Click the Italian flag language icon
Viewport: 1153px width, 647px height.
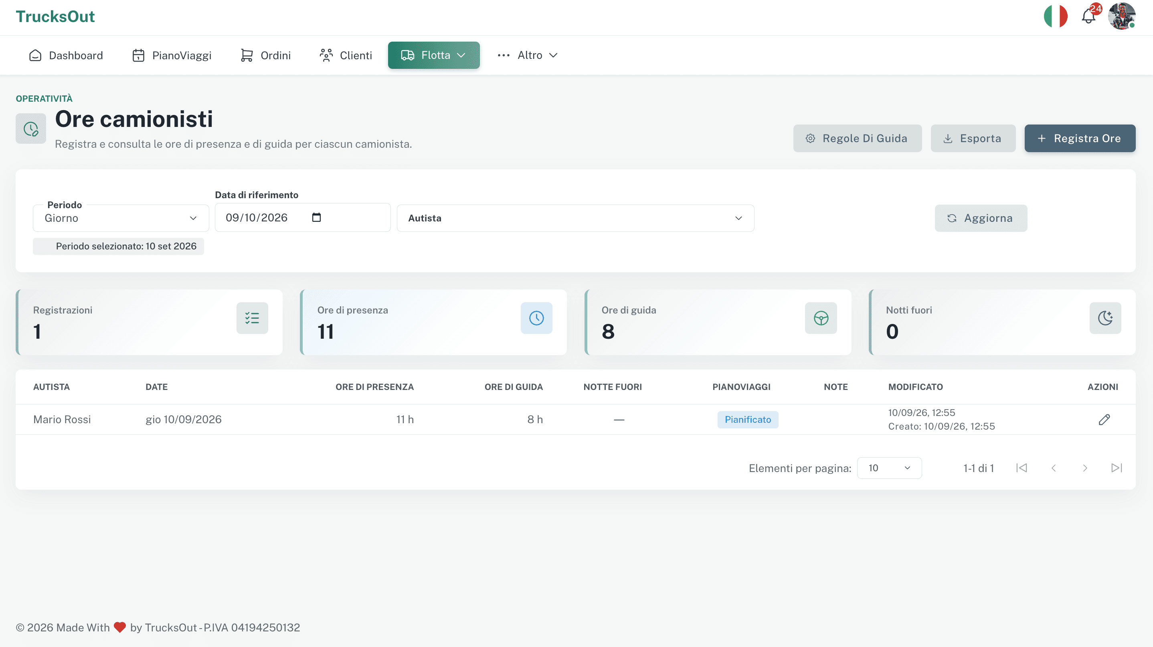tap(1056, 16)
